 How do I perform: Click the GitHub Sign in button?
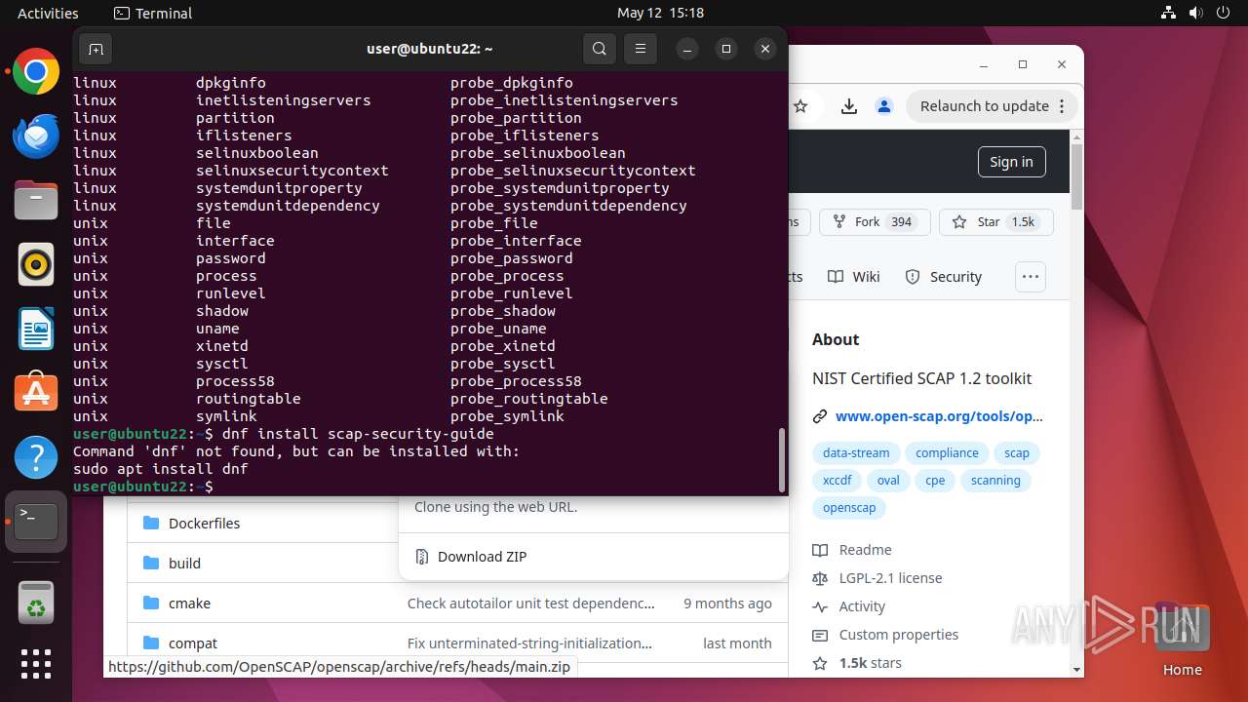(1011, 162)
